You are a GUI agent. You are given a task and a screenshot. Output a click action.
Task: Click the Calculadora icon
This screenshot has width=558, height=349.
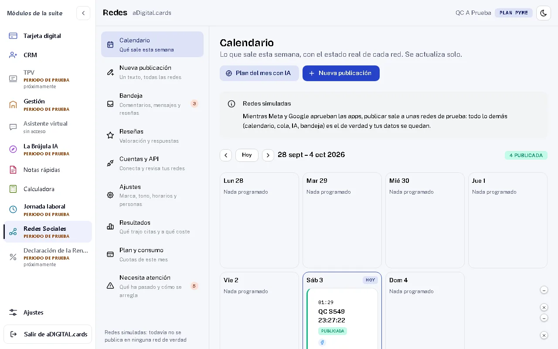coord(13,189)
